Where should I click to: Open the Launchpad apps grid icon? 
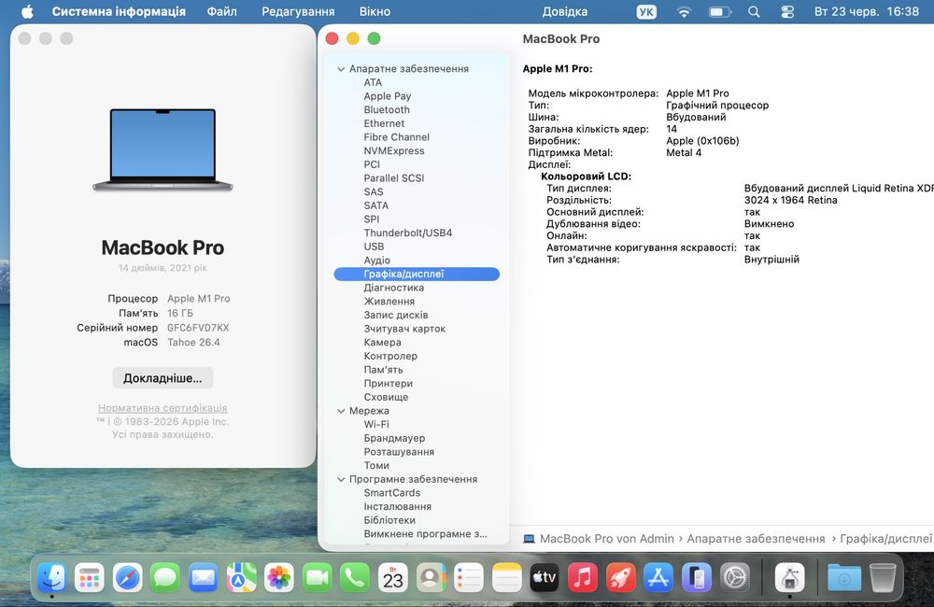[90, 577]
